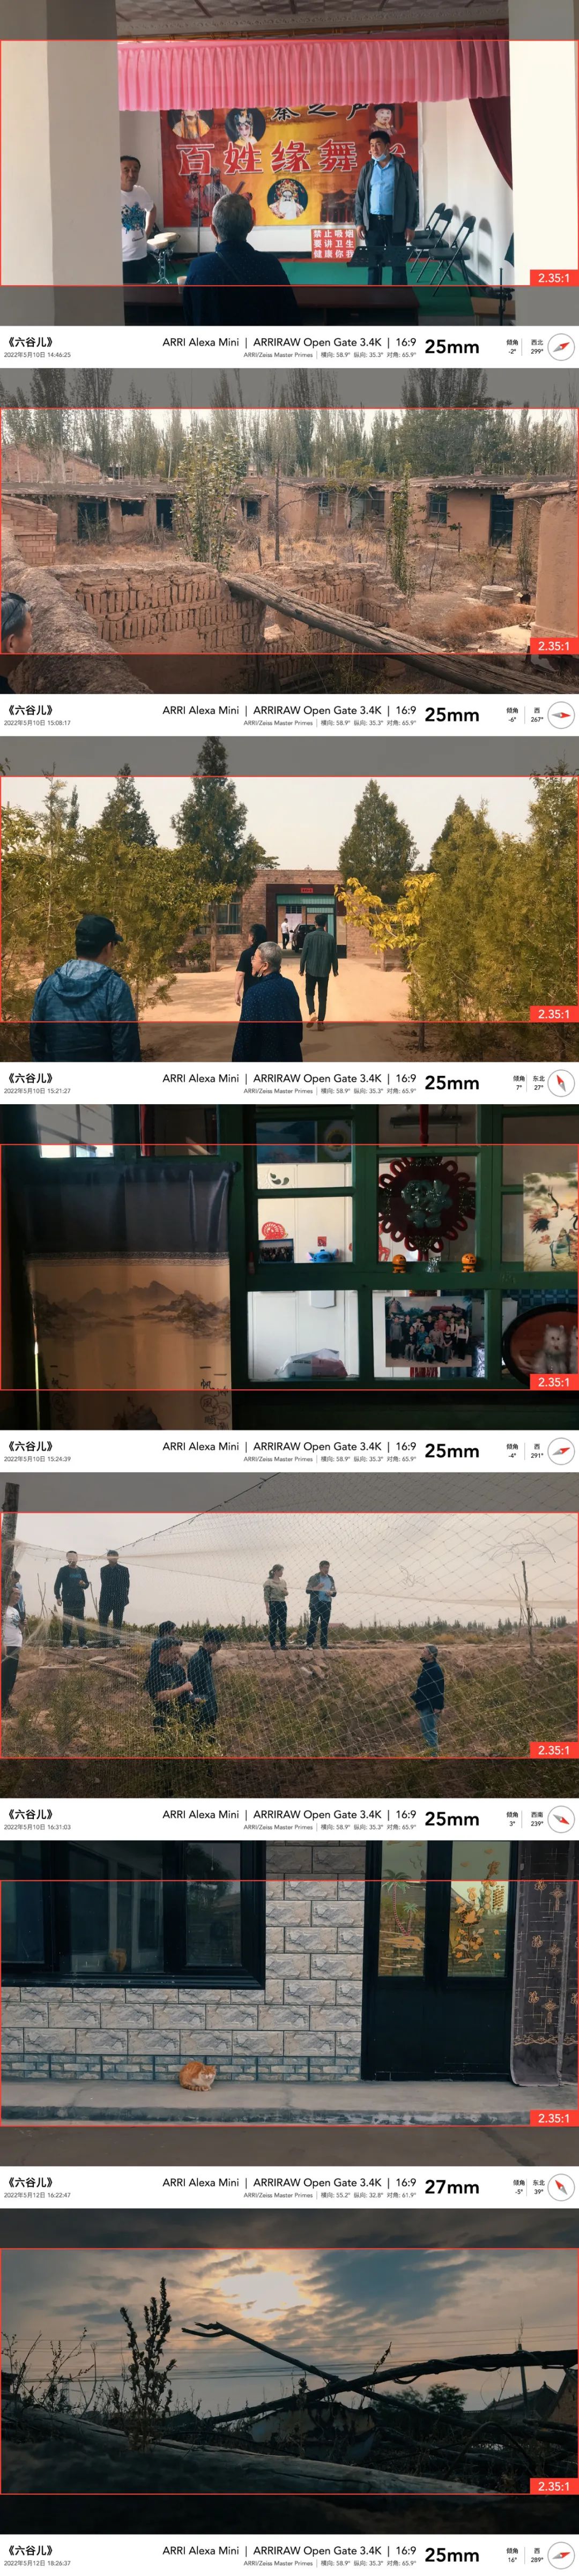Click the 2.35:1 badge on the sunset photo
The image size is (579, 2576).
(x=553, y=2486)
